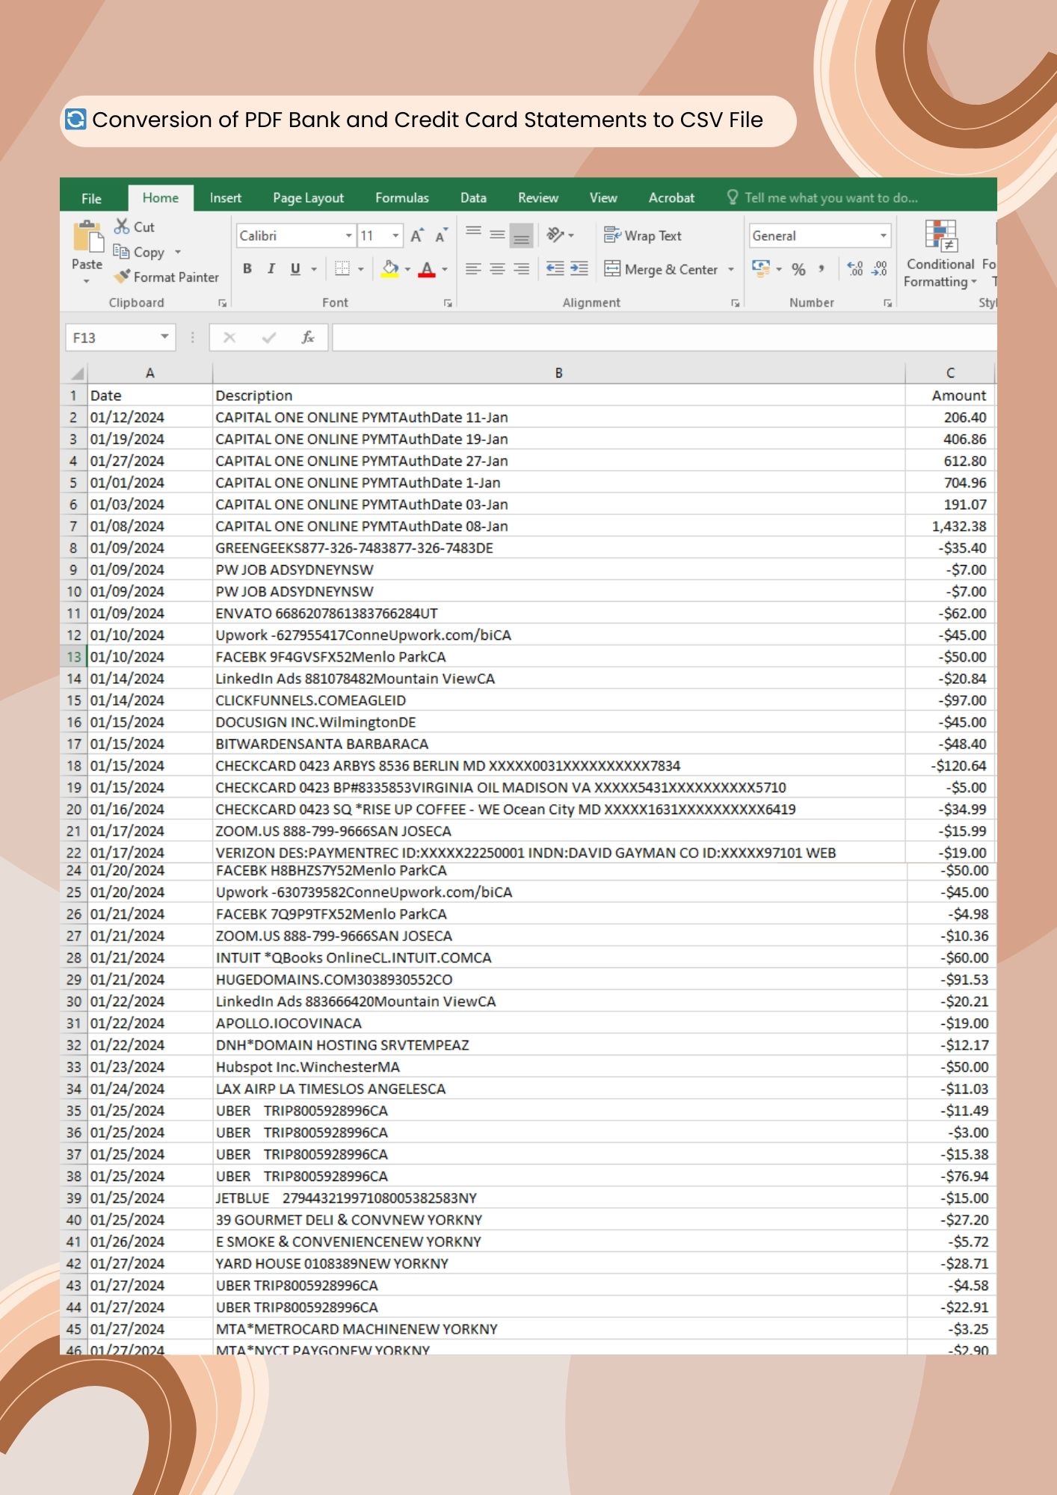Click the Insert Function fx button
This screenshot has height=1495, width=1057.
pos(307,338)
